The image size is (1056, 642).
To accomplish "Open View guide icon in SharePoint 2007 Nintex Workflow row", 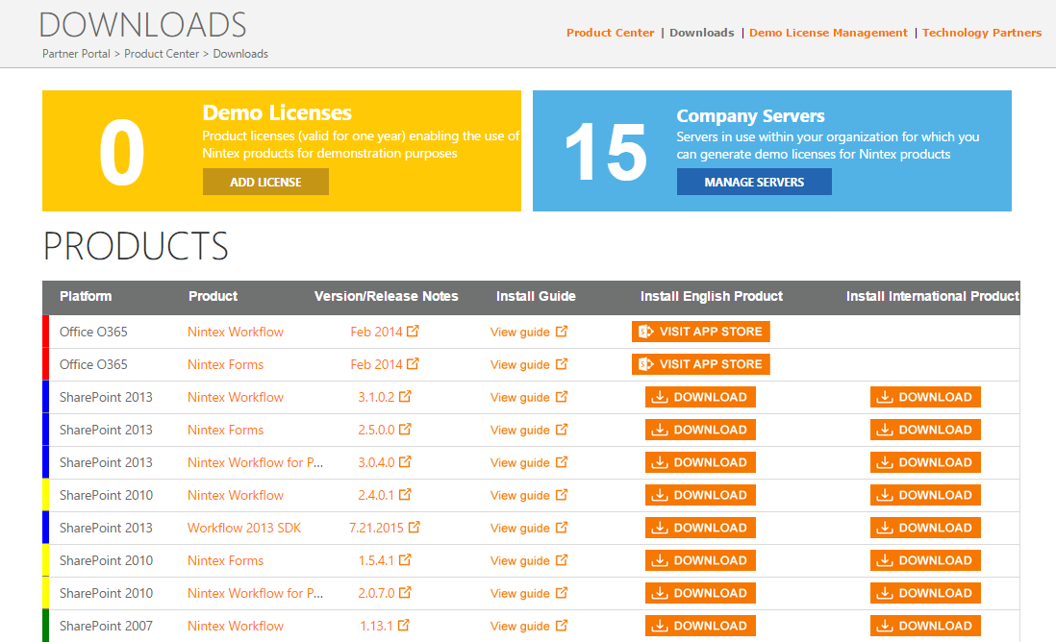I will [562, 625].
